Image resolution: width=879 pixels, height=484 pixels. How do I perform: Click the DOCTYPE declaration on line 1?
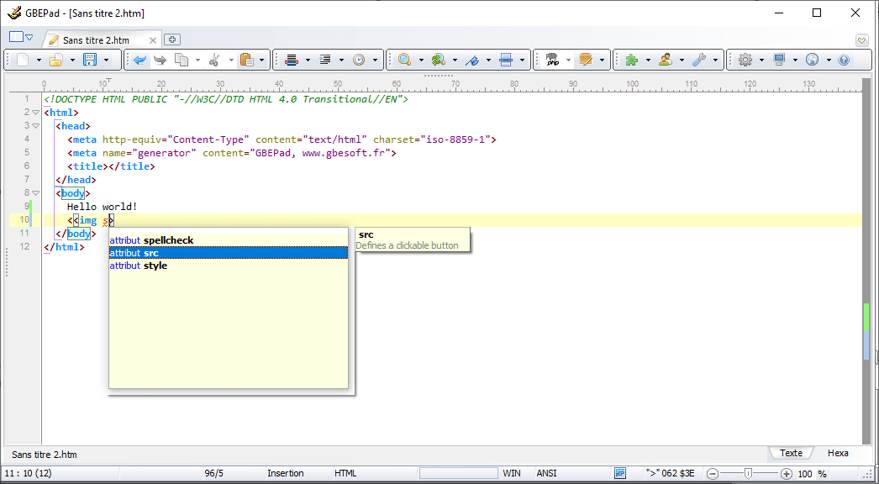coord(227,99)
